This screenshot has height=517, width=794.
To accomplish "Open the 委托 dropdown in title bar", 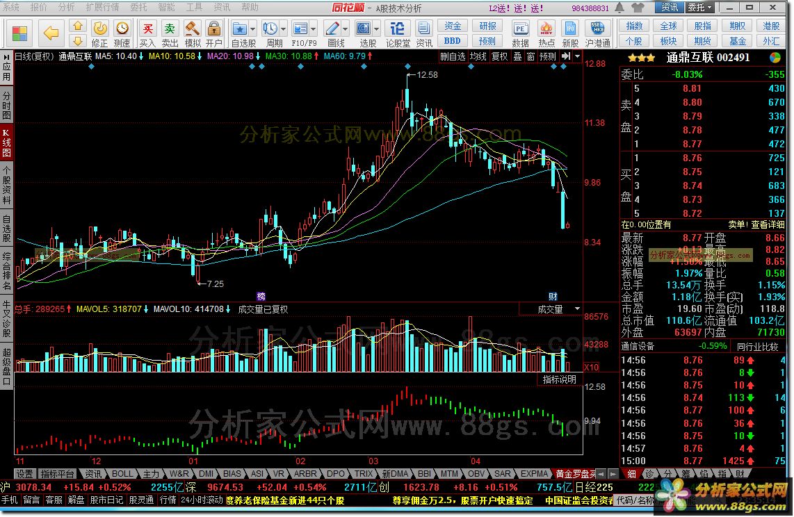I will click(700, 8).
